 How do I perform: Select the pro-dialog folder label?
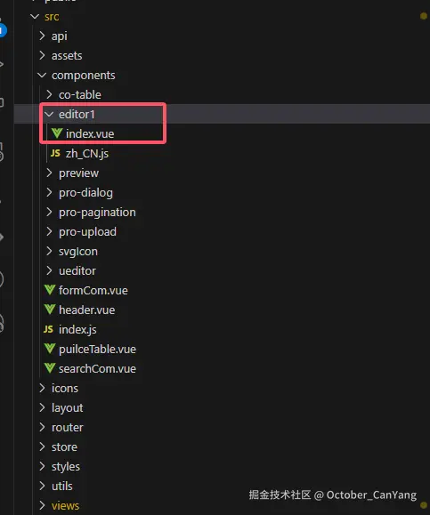pos(85,193)
